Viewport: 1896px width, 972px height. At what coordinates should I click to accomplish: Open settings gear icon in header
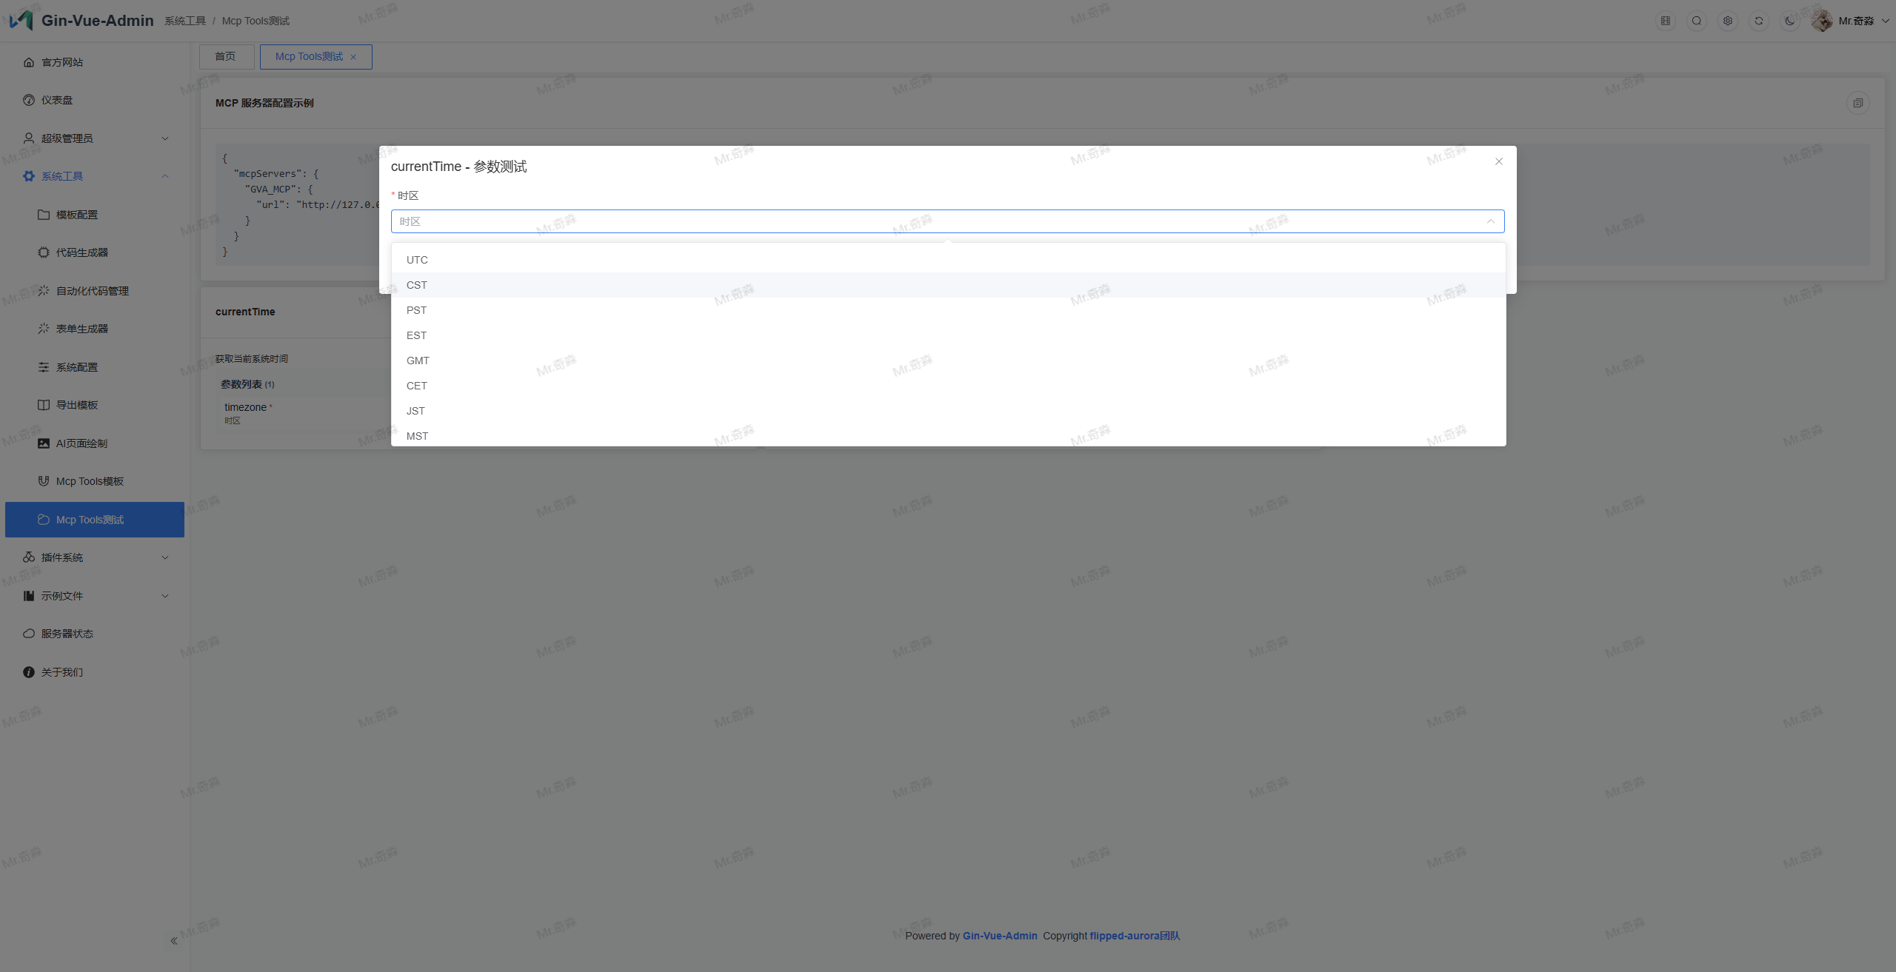1727,21
